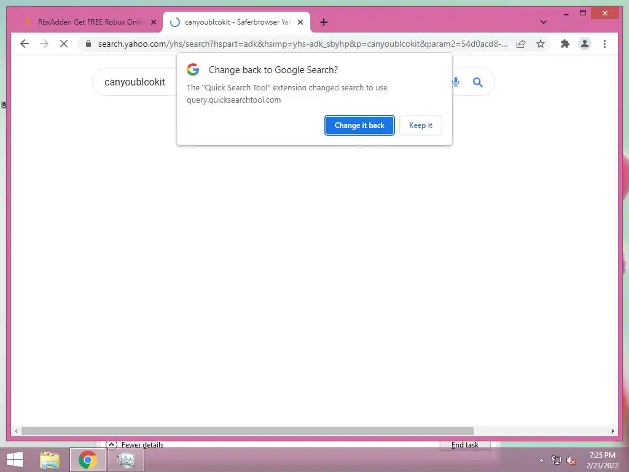Open the network tray icon
Viewport: 629px width, 472px height.
coord(557,460)
